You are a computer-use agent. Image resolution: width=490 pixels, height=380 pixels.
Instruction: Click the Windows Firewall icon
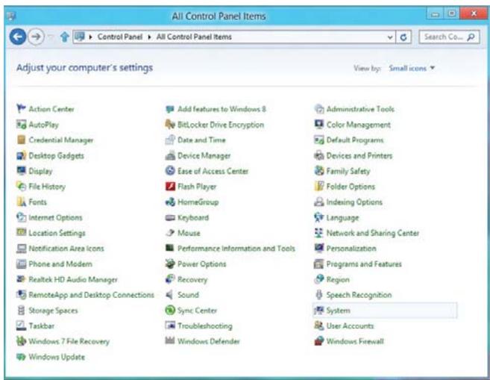[318, 340]
